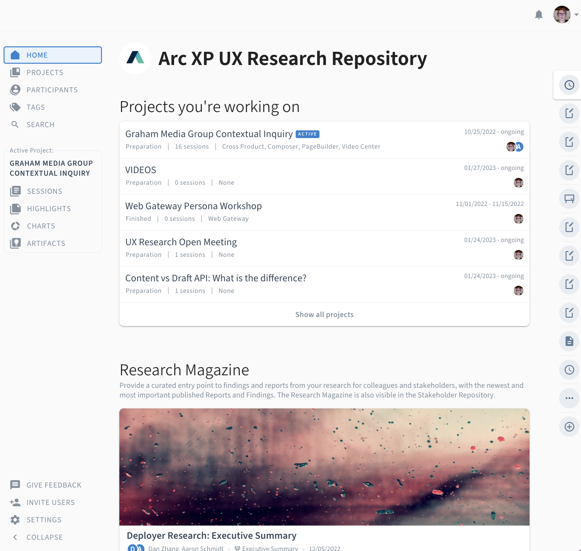Click the "Finished" status text
581x551 pixels.
click(138, 219)
